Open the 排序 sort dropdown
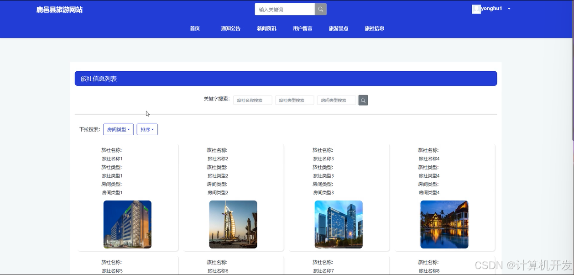This screenshot has width=574, height=275. tap(147, 129)
